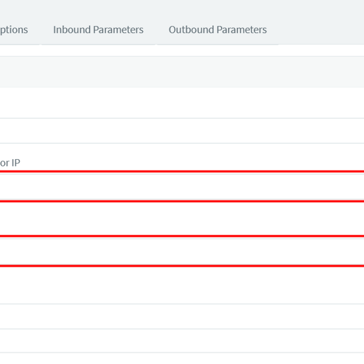
Task: Select the partially visible Options tab
Action: (14, 30)
